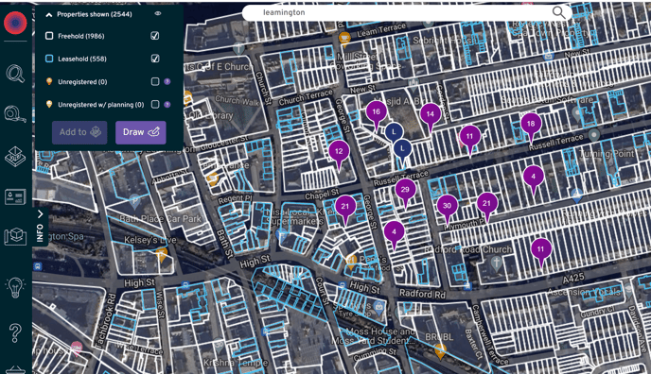Open the 3D map box icon
This screenshot has width=651, height=374.
pyautogui.click(x=15, y=236)
